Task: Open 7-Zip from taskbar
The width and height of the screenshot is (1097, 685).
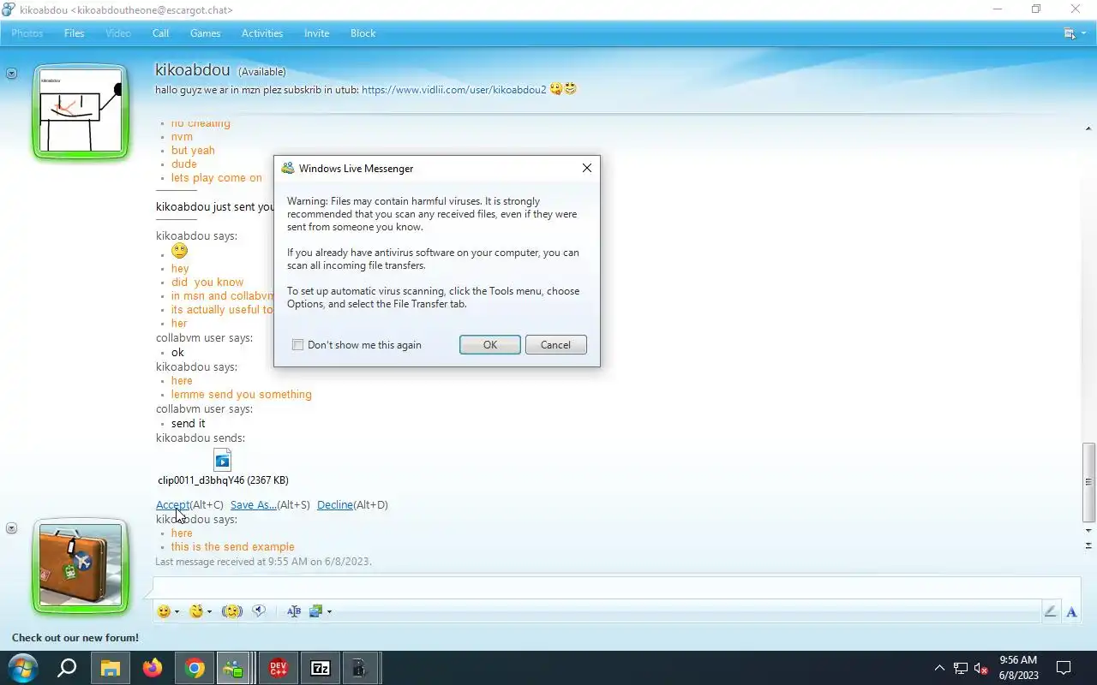Action: (x=321, y=668)
